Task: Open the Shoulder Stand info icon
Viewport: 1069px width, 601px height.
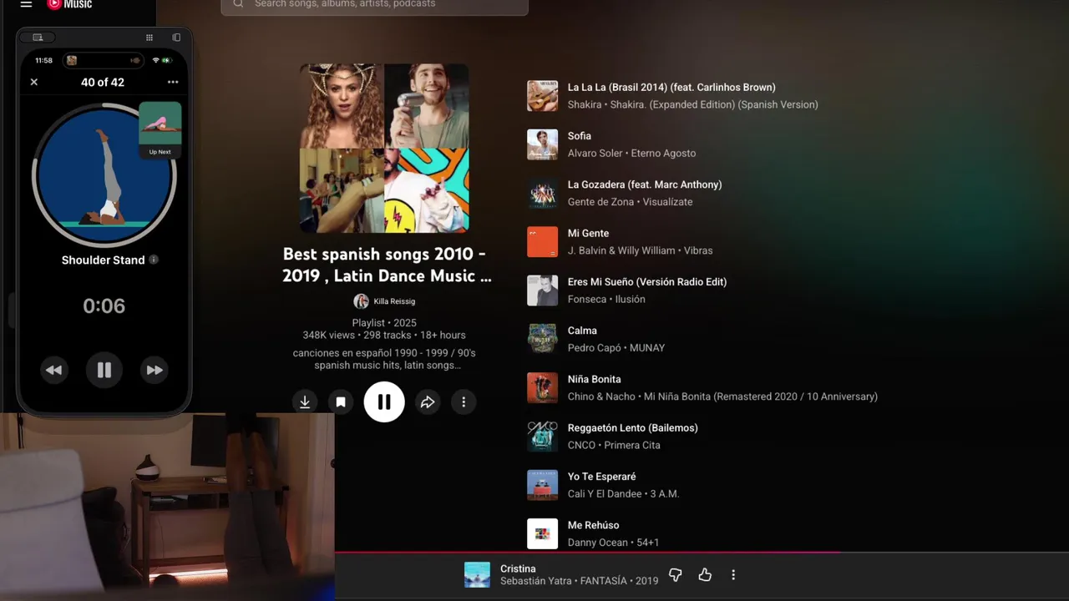Action: (154, 260)
